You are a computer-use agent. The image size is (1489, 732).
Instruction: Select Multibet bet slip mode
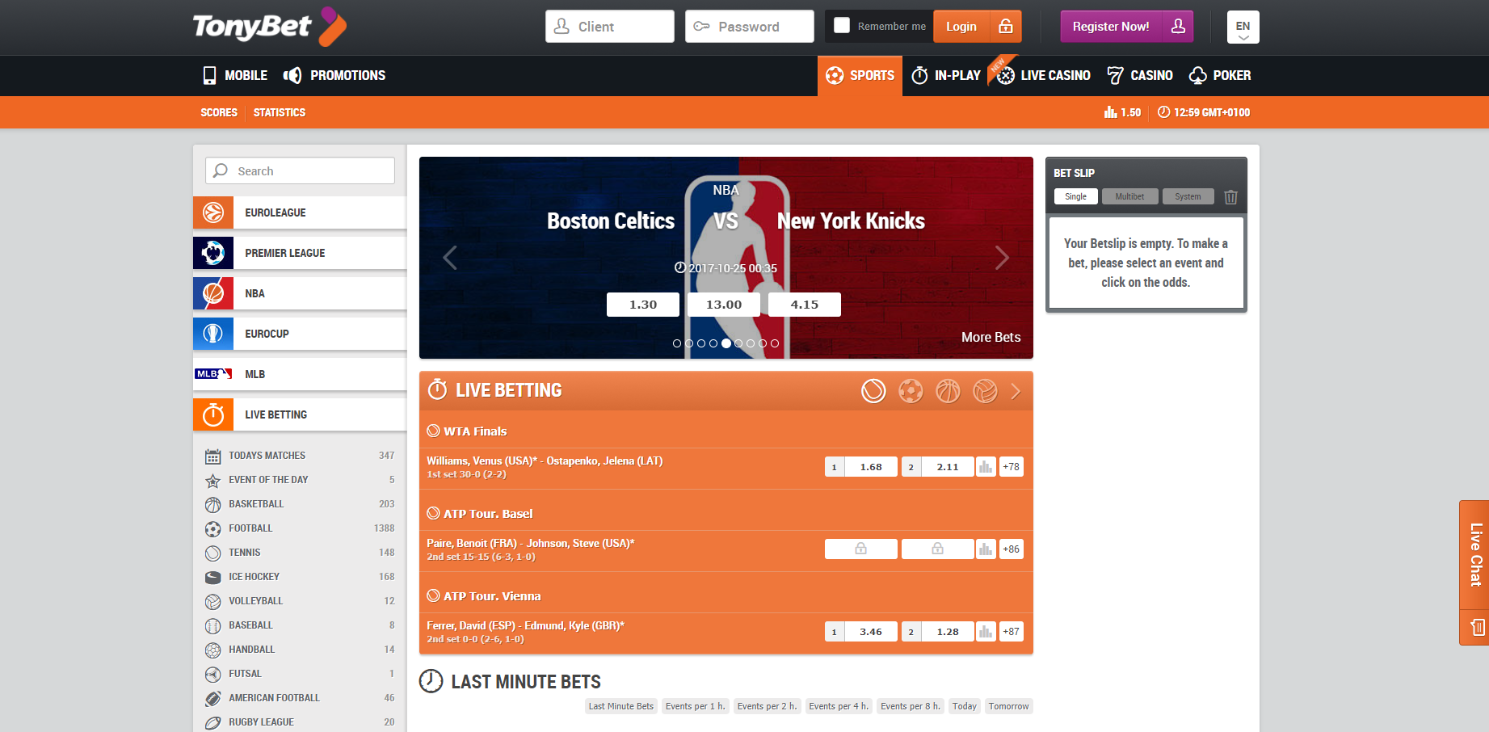pos(1129,196)
